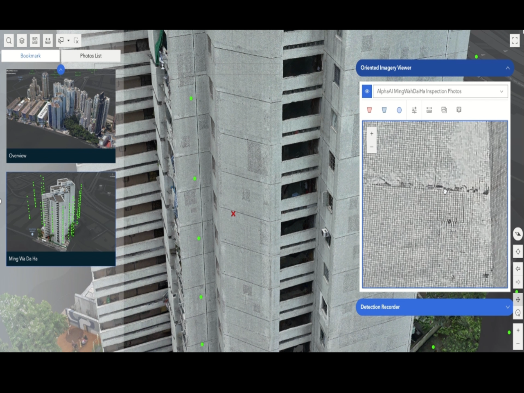Screen dimensions: 524x393
Task: Zoom in on the inspection photo
Action: (372, 133)
